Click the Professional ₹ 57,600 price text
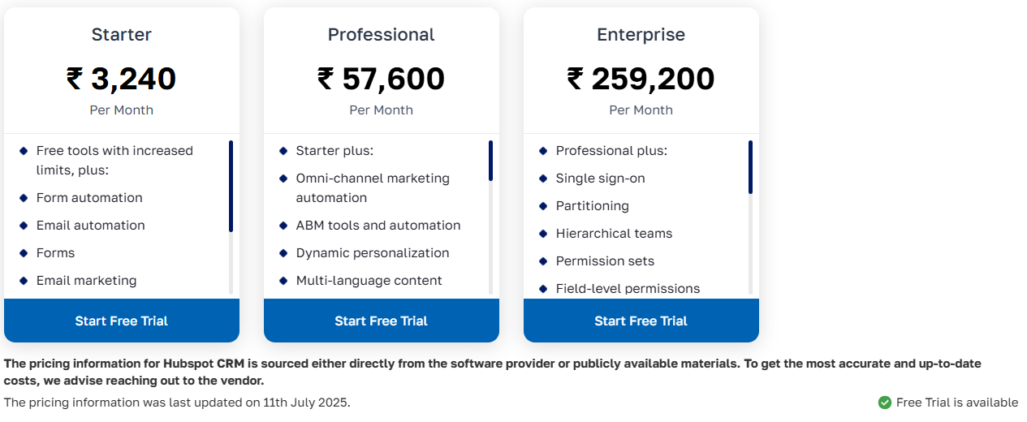The width and height of the screenshot is (1027, 422). point(381,79)
